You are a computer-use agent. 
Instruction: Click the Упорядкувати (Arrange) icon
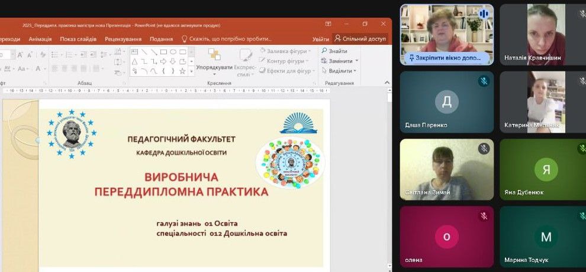(214, 55)
